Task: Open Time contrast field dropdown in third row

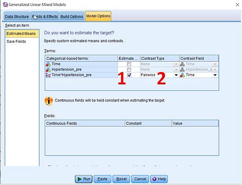Action: [215, 75]
